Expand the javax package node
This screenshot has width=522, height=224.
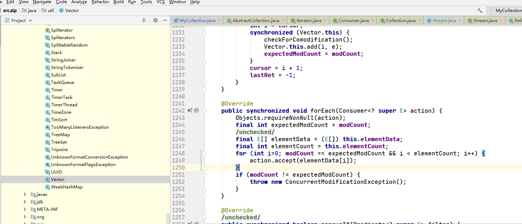25,194
